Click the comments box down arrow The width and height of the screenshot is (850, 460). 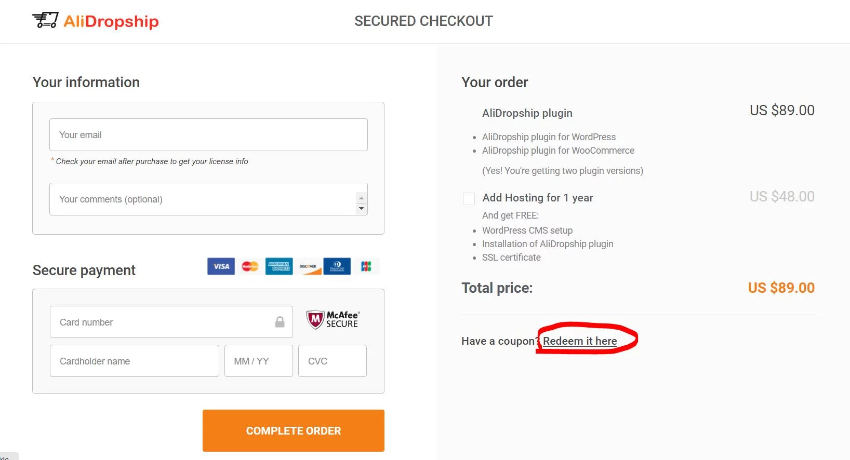coord(362,209)
